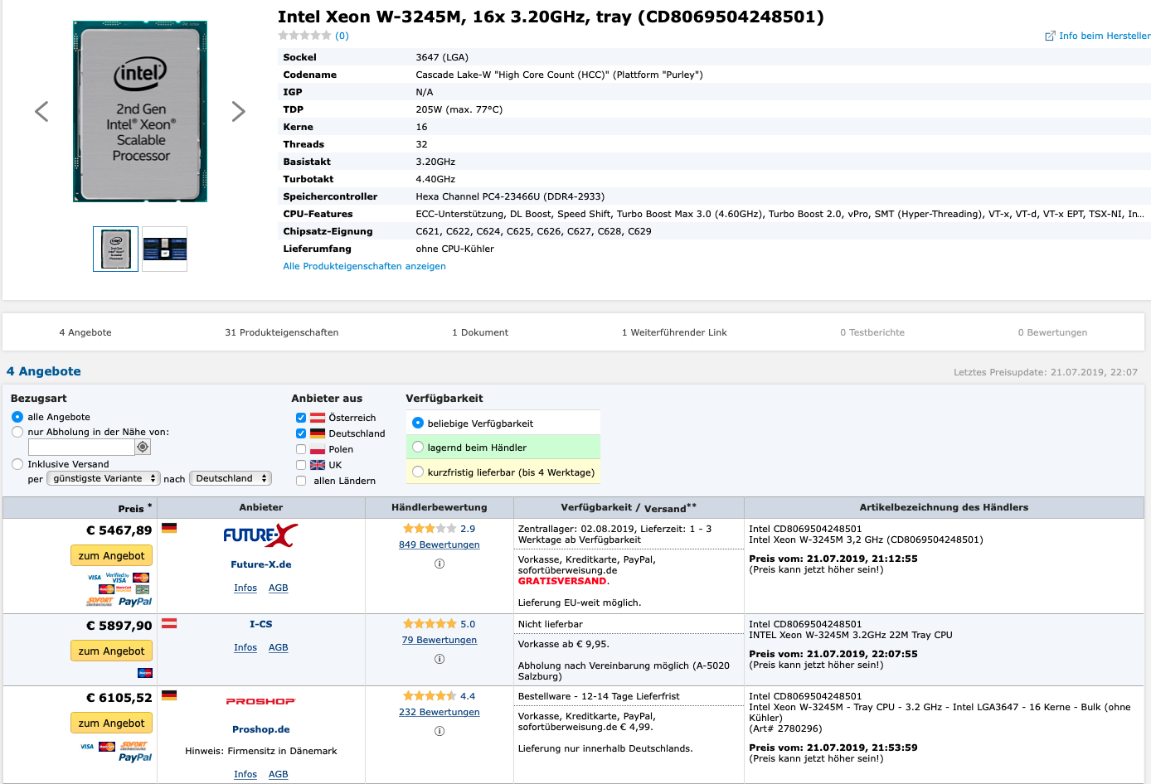Show the next product image

point(238,111)
